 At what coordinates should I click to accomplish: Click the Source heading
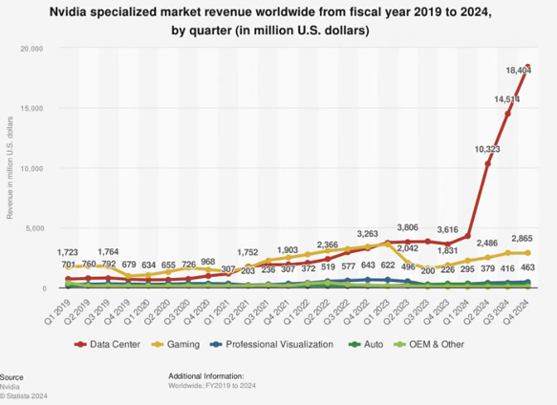pos(11,377)
